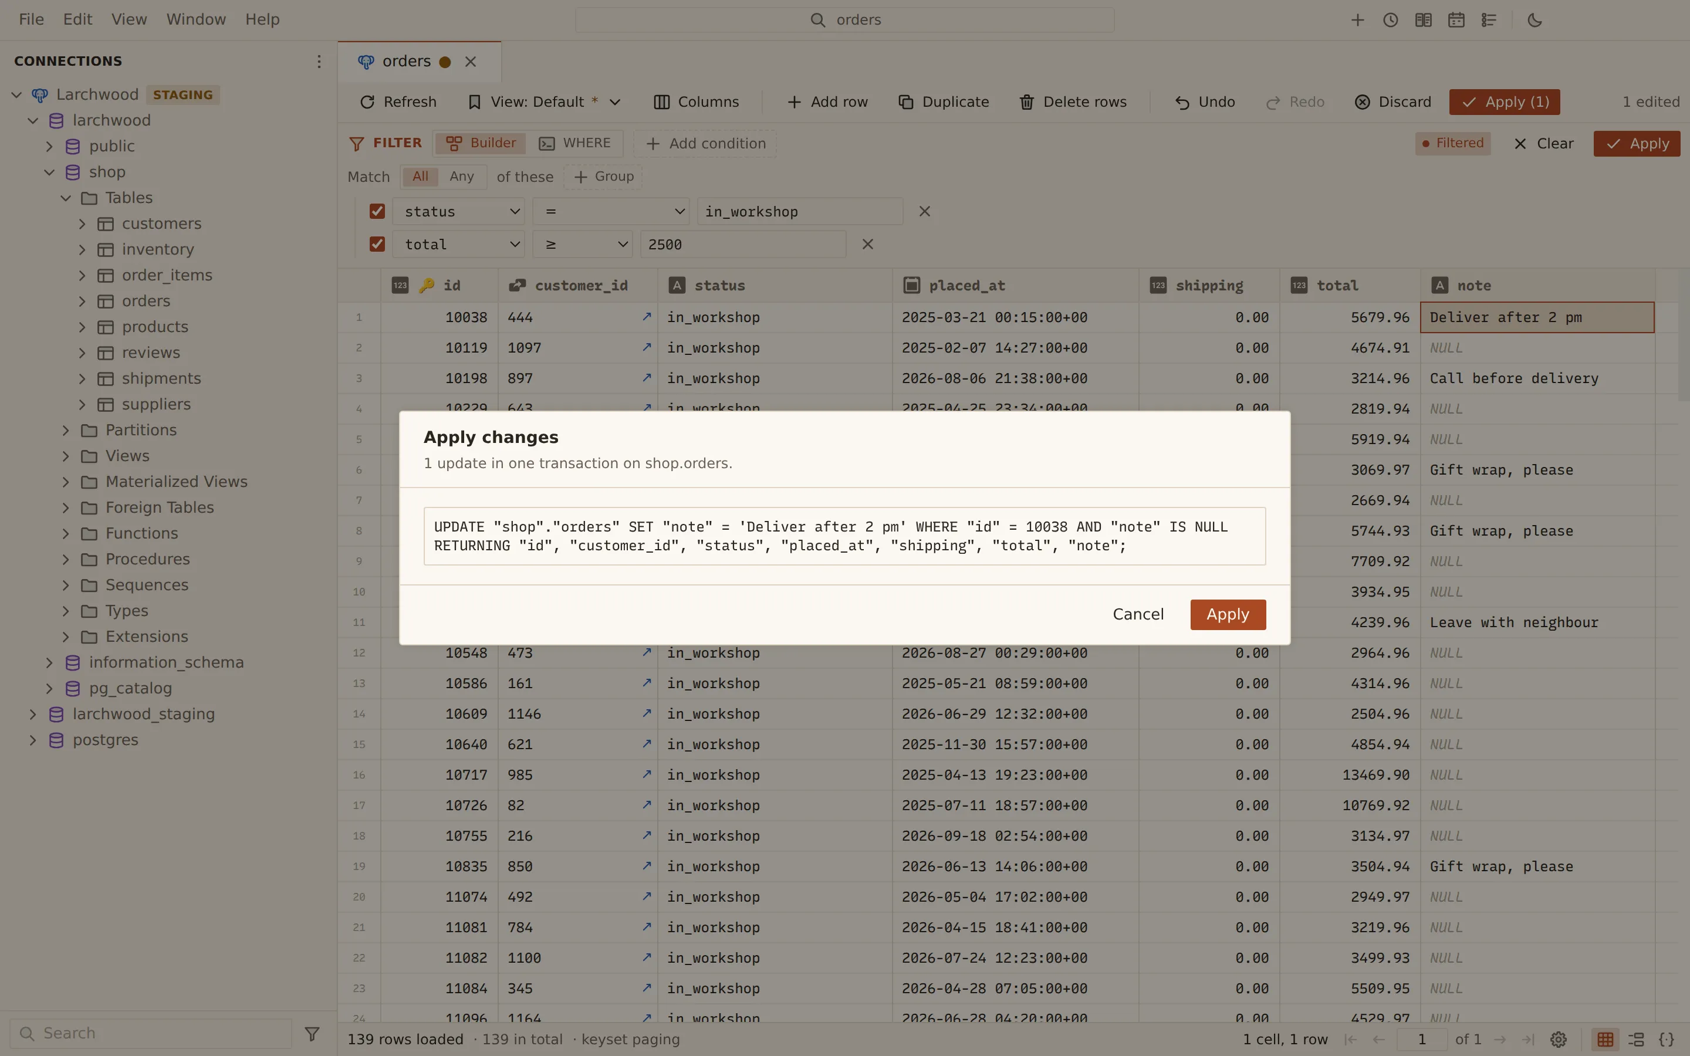The width and height of the screenshot is (1690, 1056).
Task: Collapse the Tables folder
Action: 66,198
